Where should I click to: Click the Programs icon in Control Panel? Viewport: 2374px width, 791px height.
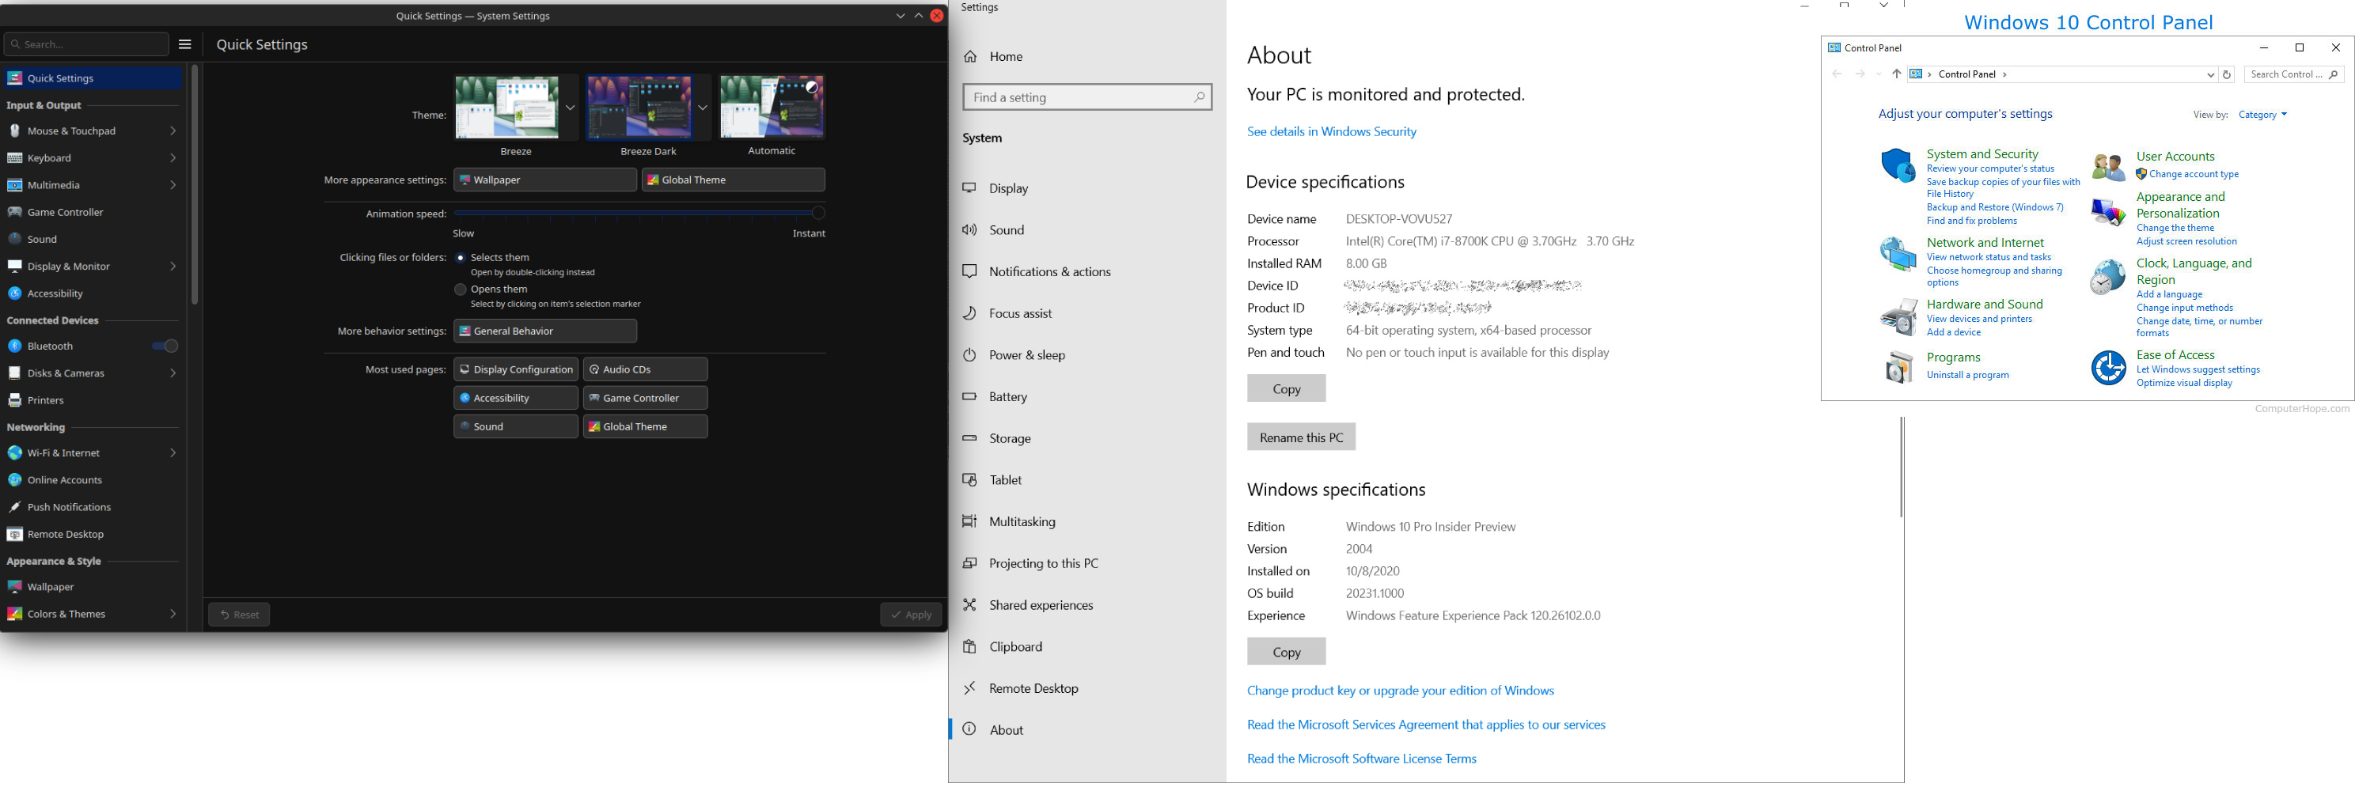click(x=1898, y=367)
